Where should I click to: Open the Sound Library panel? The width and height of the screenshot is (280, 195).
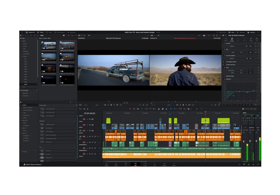pos(60,32)
